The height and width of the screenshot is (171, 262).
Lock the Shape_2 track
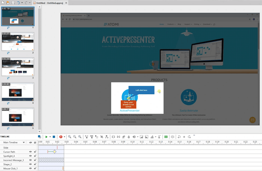pyautogui.click(x=35, y=164)
